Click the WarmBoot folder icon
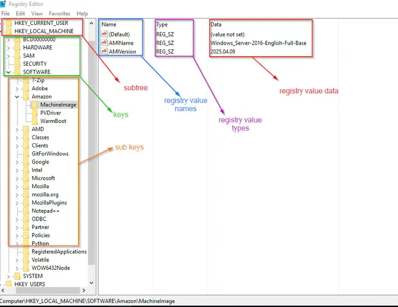The height and width of the screenshot is (307, 398). coord(35,121)
